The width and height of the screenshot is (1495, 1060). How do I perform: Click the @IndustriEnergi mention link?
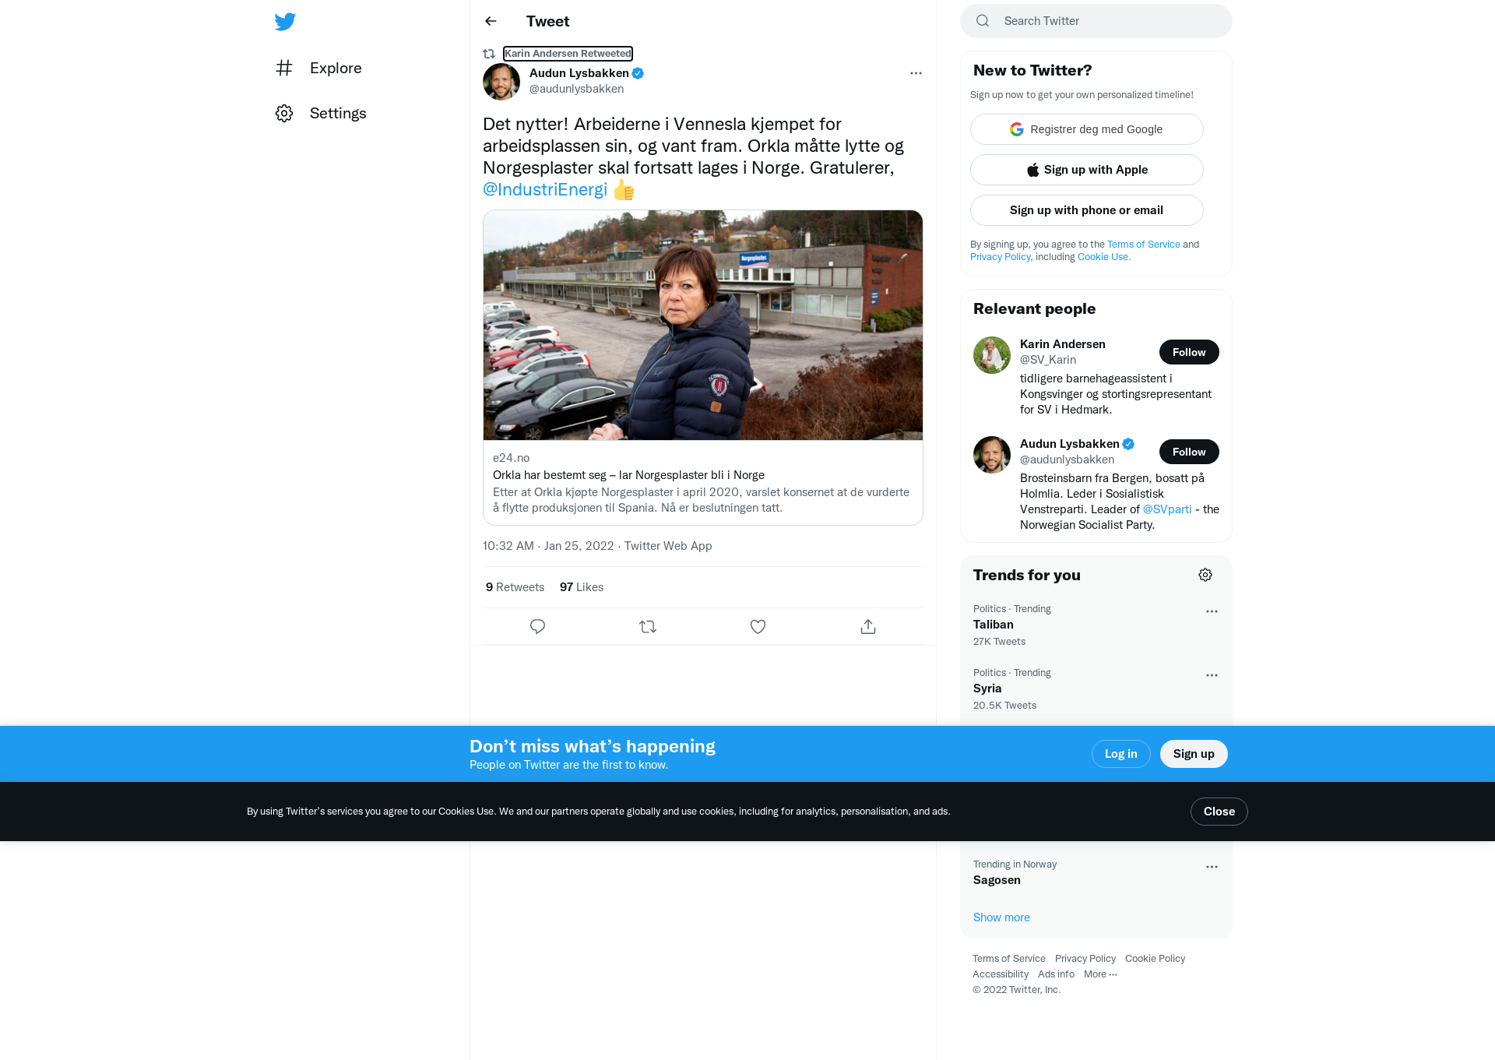pos(545,189)
